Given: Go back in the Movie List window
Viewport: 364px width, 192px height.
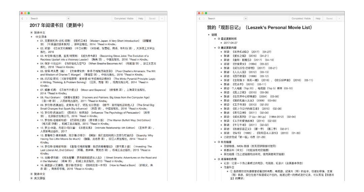Looking at the screenshot, I should click(x=200, y=19).
